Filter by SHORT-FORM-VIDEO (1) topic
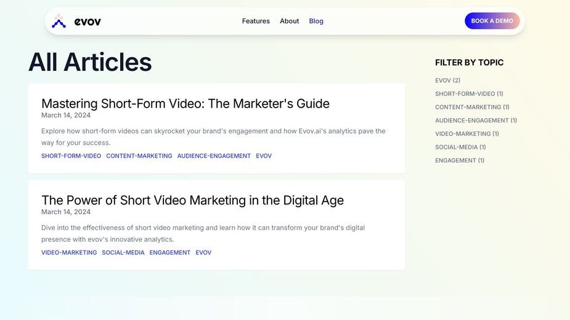Viewport: 570px width, 320px height. (469, 94)
